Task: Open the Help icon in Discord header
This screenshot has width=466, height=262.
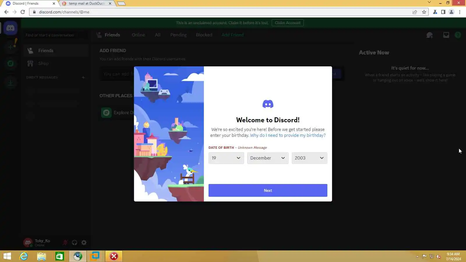Action: pyautogui.click(x=458, y=35)
